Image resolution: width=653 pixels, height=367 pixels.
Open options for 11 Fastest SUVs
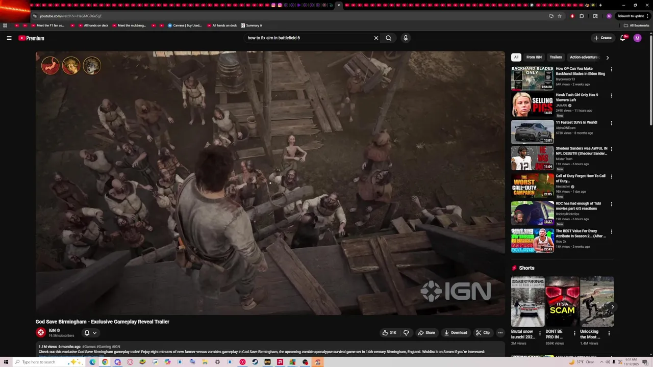click(x=612, y=123)
